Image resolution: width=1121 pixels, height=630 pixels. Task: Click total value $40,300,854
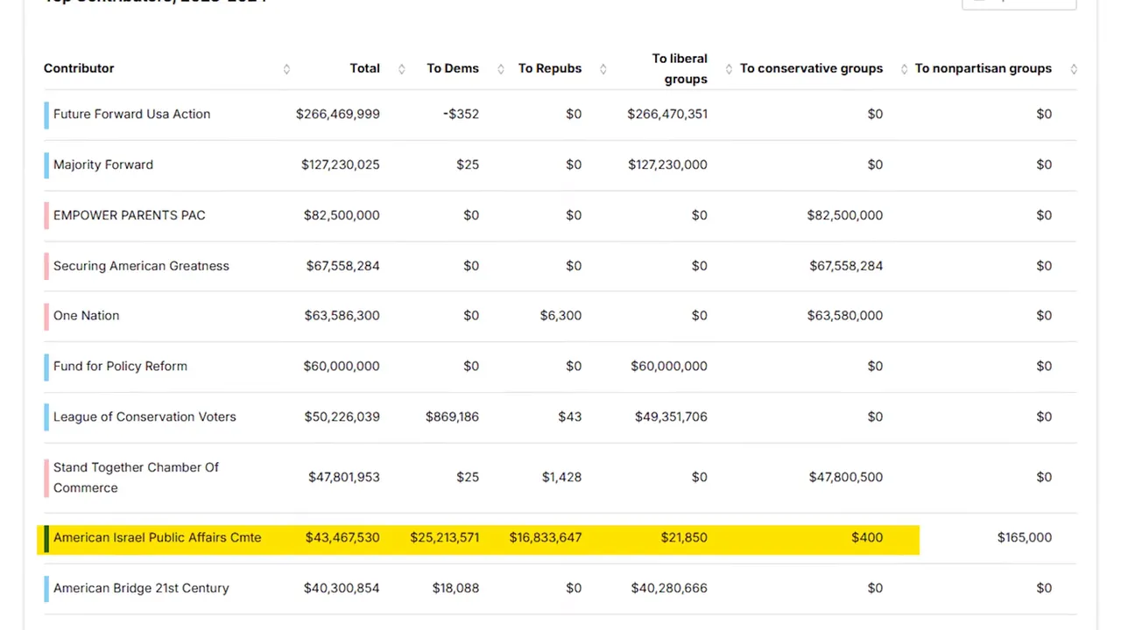point(342,588)
